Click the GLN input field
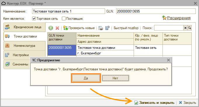199x107 pixels. pyautogui.click(x=156, y=11)
